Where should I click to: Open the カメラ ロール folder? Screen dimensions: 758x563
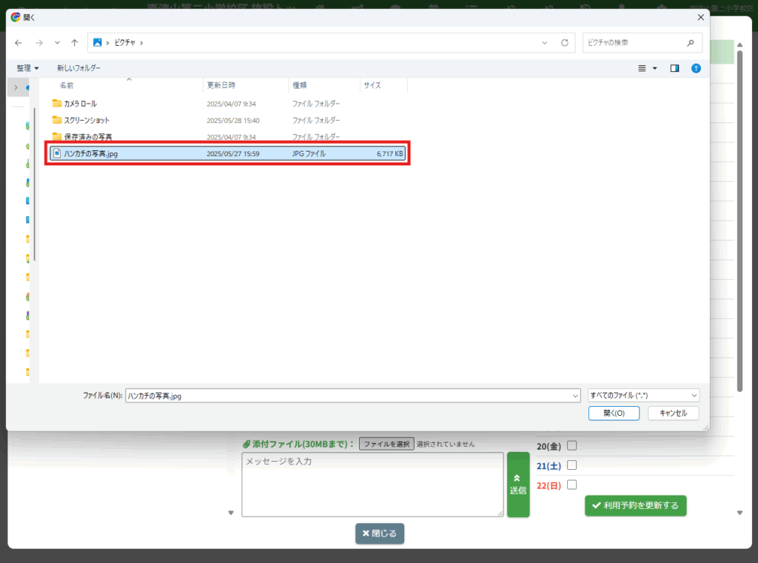tap(80, 104)
